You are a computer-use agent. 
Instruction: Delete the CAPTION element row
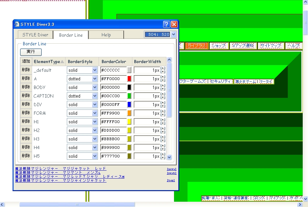click(x=26, y=96)
